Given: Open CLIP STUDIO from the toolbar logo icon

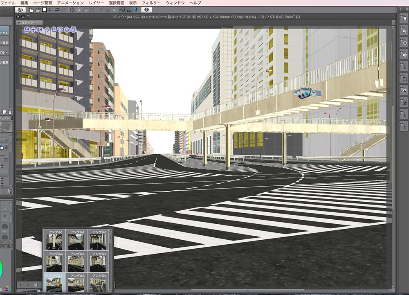Looking at the screenshot, I should [20, 10].
